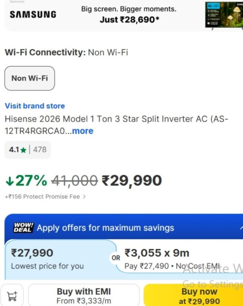Click the green rating star

[x=24, y=150]
